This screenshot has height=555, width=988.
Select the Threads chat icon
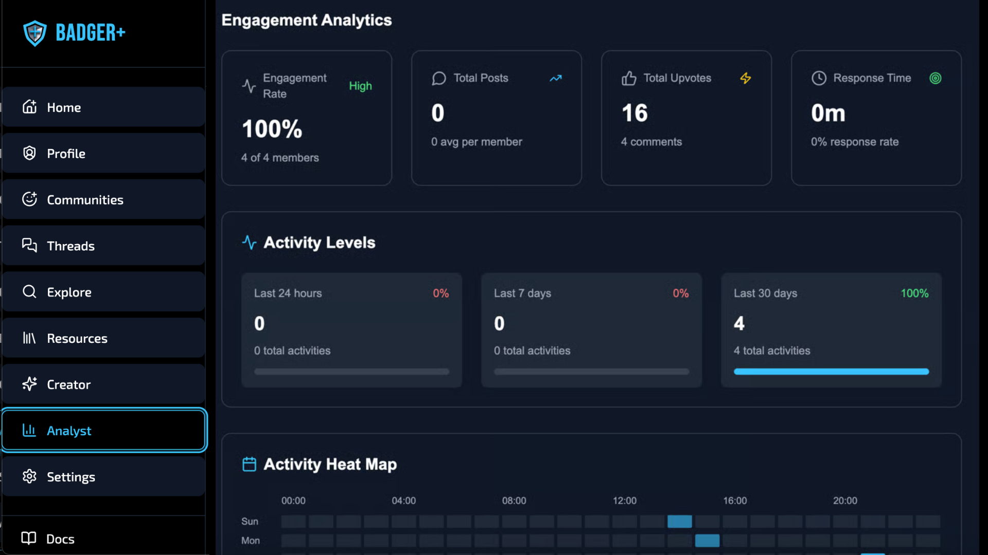click(x=29, y=246)
